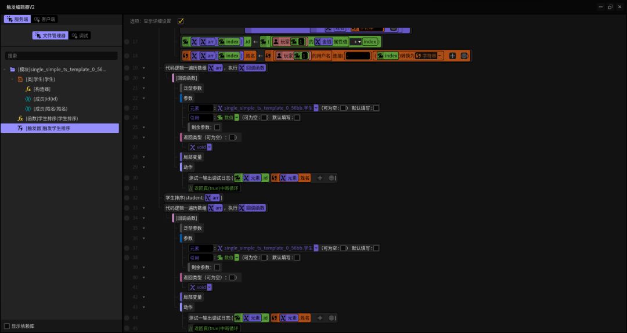
Task: Click the 回调函数 variable block on line 33
Action: pos(252,208)
